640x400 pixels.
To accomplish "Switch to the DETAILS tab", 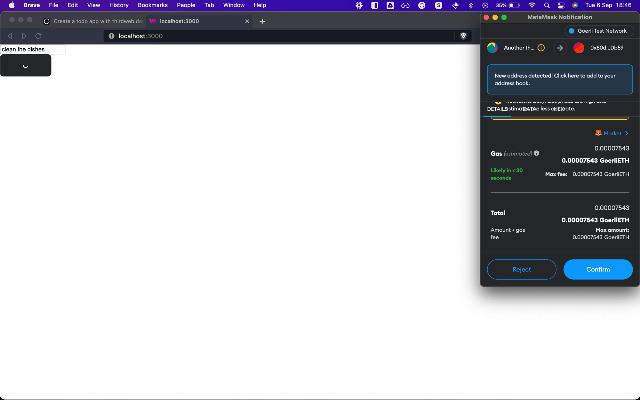I will [496, 109].
